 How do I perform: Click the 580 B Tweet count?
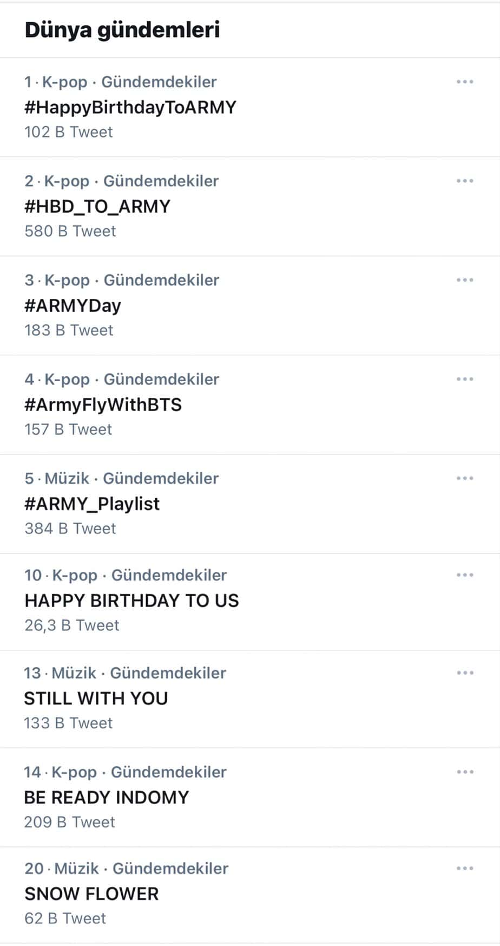pyautogui.click(x=70, y=231)
